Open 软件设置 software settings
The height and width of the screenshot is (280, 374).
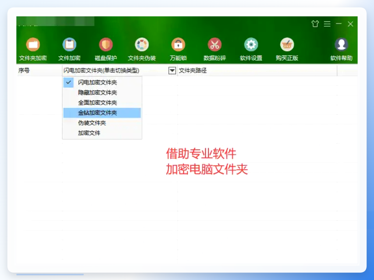pyautogui.click(x=251, y=49)
